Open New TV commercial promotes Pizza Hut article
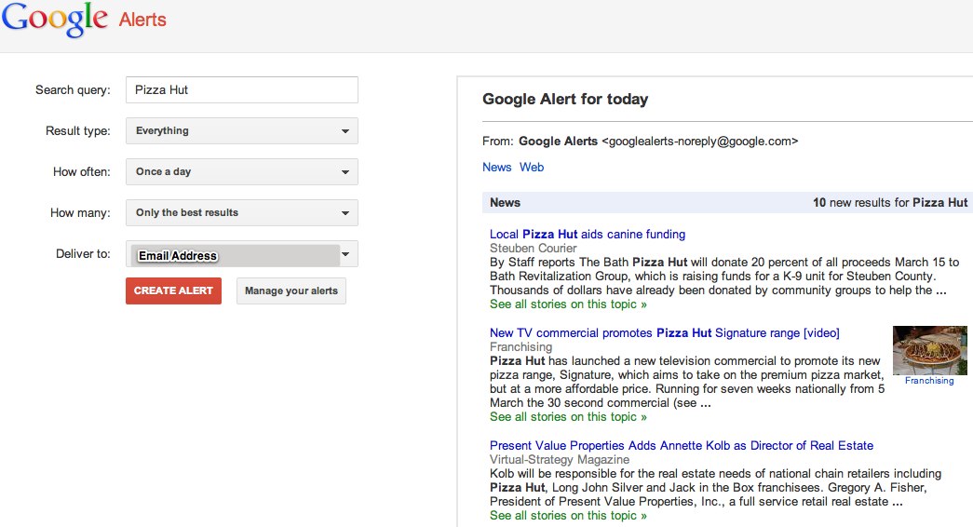Image resolution: width=973 pixels, height=527 pixels. 664,332
